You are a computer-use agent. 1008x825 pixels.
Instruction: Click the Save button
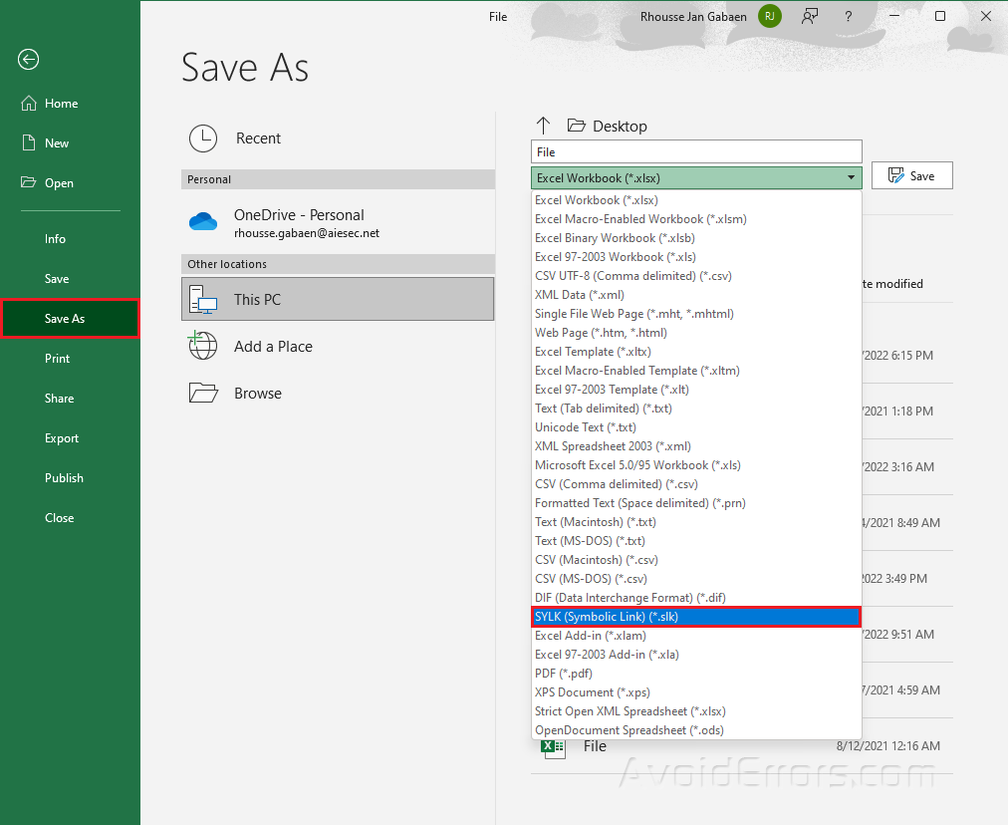coord(911,176)
